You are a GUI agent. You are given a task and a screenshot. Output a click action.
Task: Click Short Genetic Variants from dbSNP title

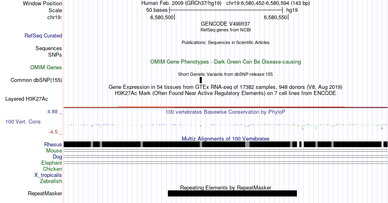pos(225,74)
